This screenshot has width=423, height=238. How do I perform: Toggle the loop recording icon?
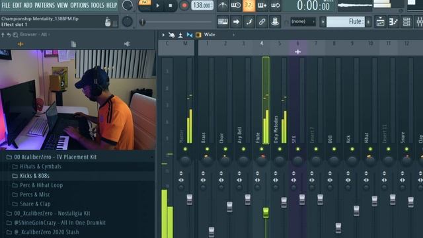pos(275,5)
